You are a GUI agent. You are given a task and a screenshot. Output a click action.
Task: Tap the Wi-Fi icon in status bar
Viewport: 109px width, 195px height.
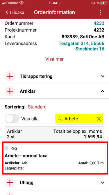pyautogui.click(x=22, y=3)
